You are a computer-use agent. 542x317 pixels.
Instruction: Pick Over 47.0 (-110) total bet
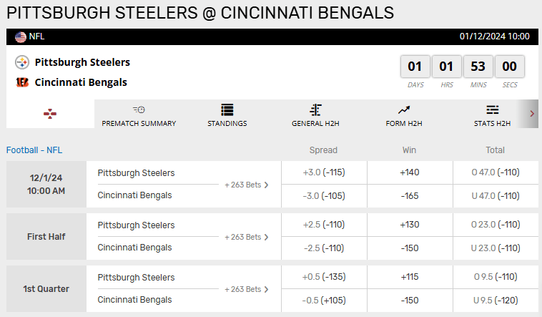pos(495,172)
